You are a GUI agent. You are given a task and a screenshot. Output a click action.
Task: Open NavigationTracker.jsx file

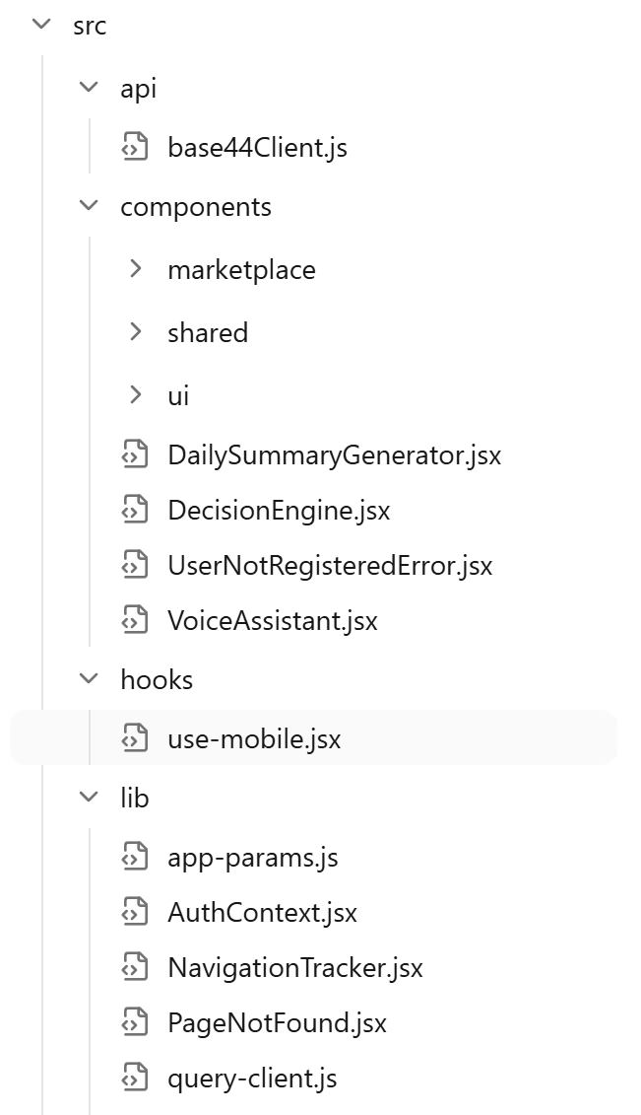click(x=294, y=968)
